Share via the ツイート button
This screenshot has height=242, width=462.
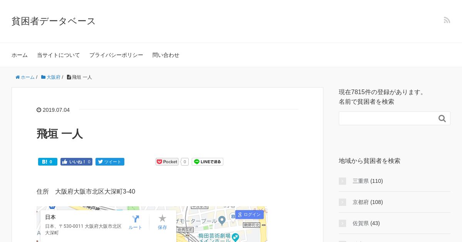110,162
